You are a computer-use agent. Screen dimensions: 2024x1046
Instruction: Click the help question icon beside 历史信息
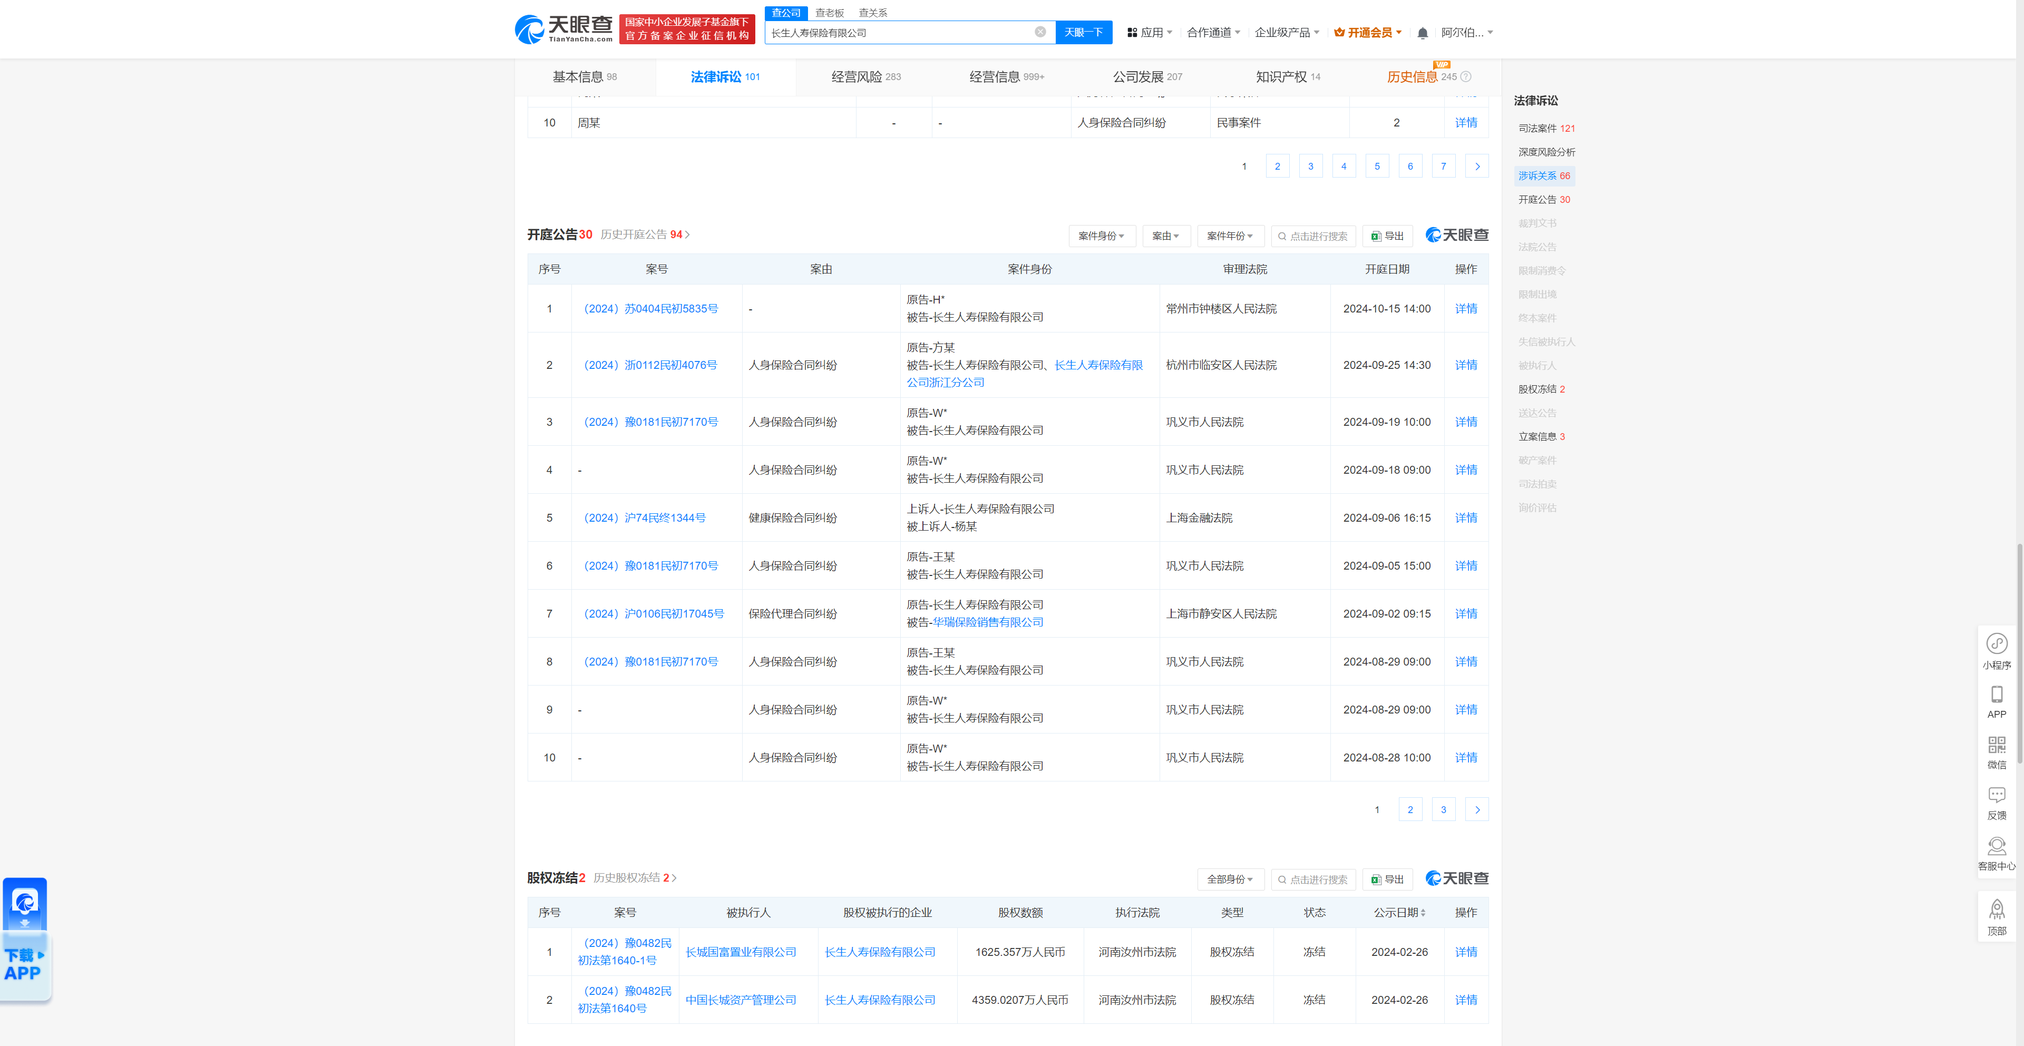(x=1465, y=77)
